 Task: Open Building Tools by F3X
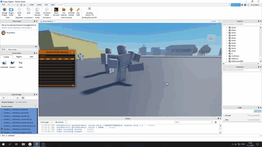89,11
